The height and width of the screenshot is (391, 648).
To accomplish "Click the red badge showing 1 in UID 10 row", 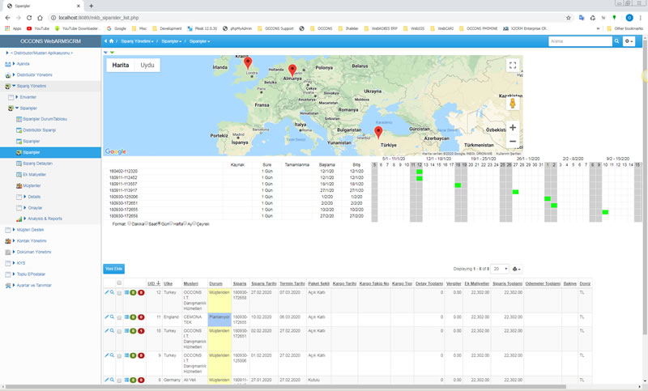I will coord(141,331).
